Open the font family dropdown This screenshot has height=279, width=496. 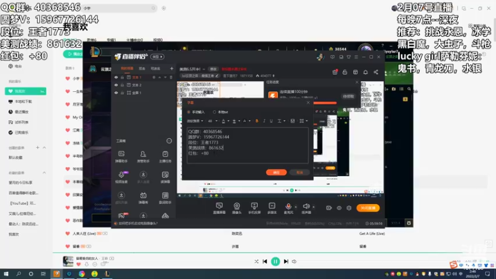[x=195, y=121]
